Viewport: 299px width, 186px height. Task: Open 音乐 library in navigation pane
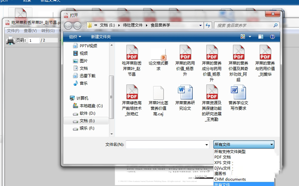pyautogui.click(x=80, y=83)
